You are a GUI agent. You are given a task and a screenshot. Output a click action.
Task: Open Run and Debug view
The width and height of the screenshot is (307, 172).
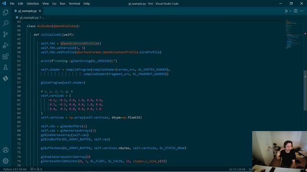tap(5, 45)
